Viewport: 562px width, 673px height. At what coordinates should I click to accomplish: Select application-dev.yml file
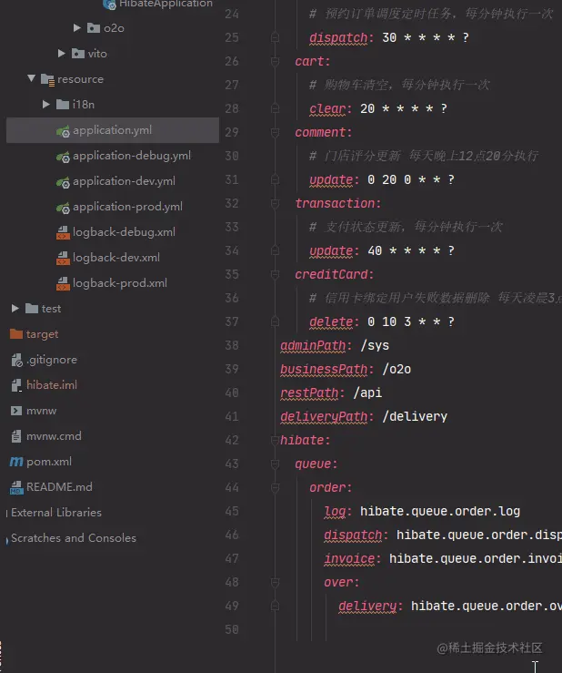124,181
